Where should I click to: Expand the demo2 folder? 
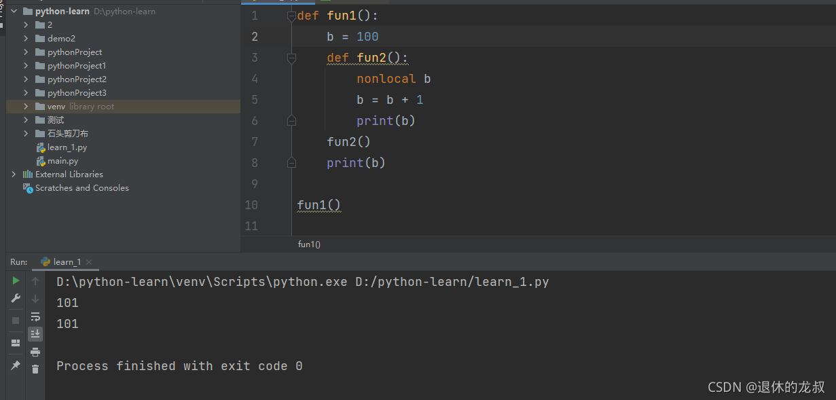[x=26, y=38]
